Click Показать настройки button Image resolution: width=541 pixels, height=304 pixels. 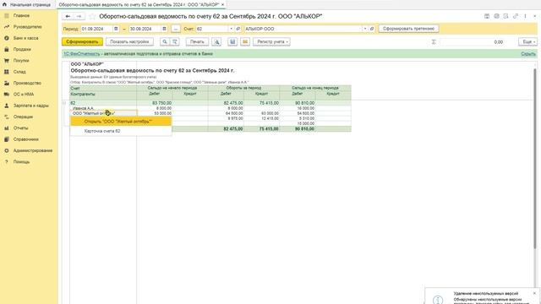tap(129, 41)
